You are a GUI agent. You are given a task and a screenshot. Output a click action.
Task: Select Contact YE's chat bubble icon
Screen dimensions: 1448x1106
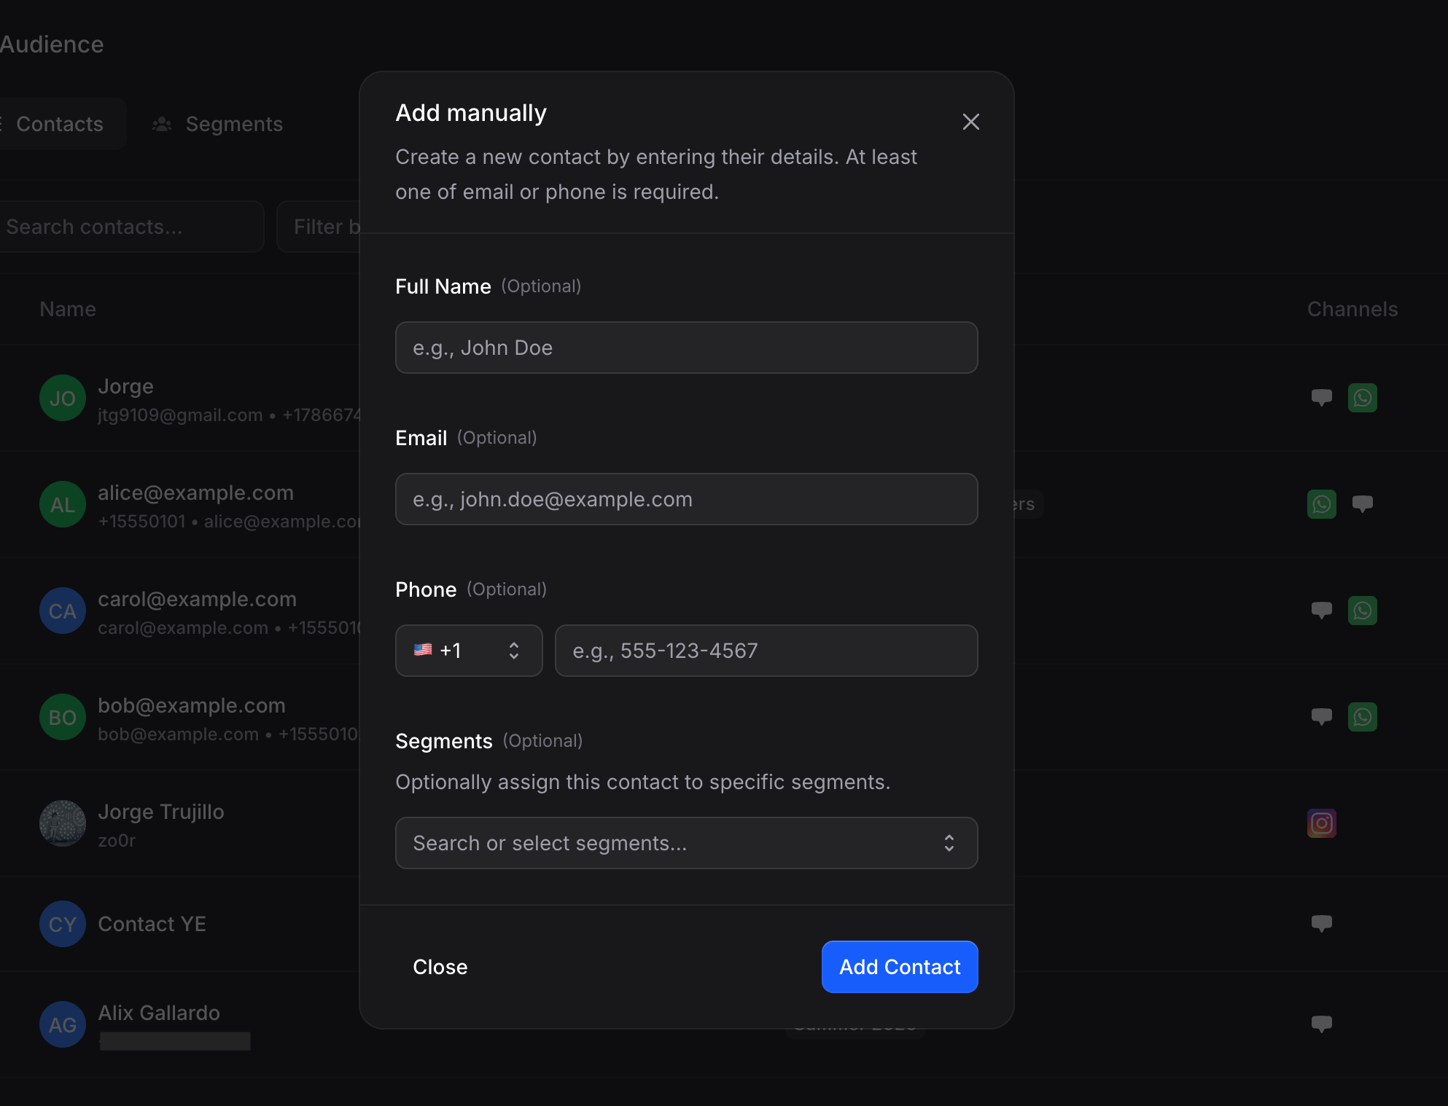[1322, 924]
